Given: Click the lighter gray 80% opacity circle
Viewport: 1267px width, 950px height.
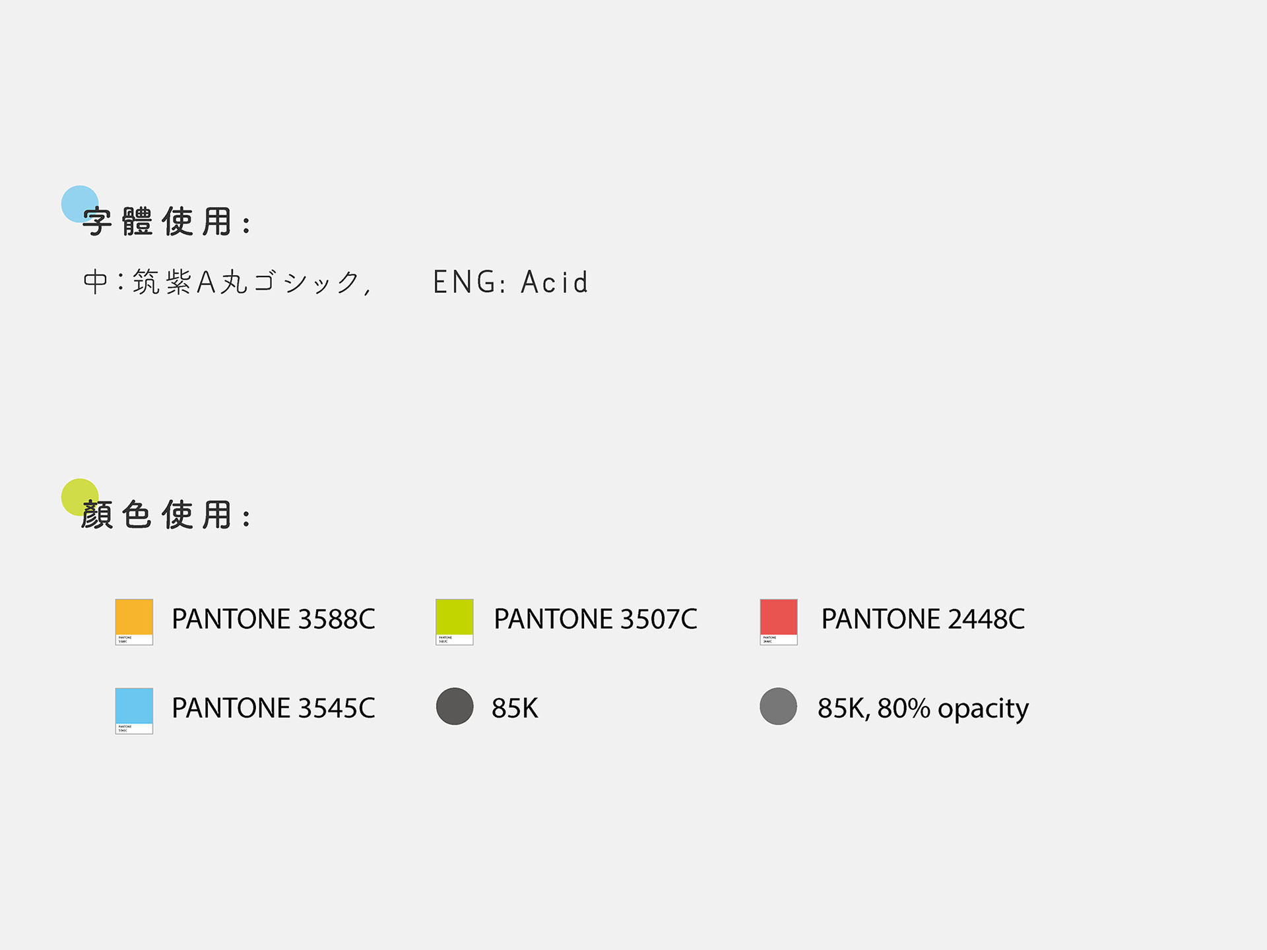Looking at the screenshot, I should pos(779,706).
